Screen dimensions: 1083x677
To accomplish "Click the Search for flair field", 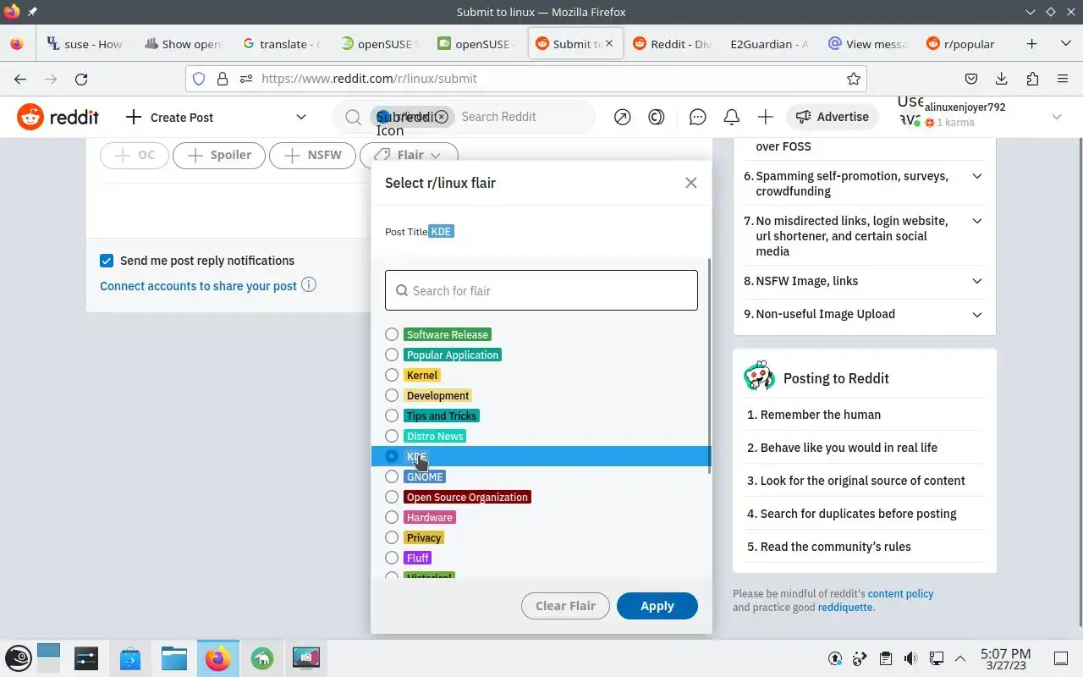I will [541, 290].
